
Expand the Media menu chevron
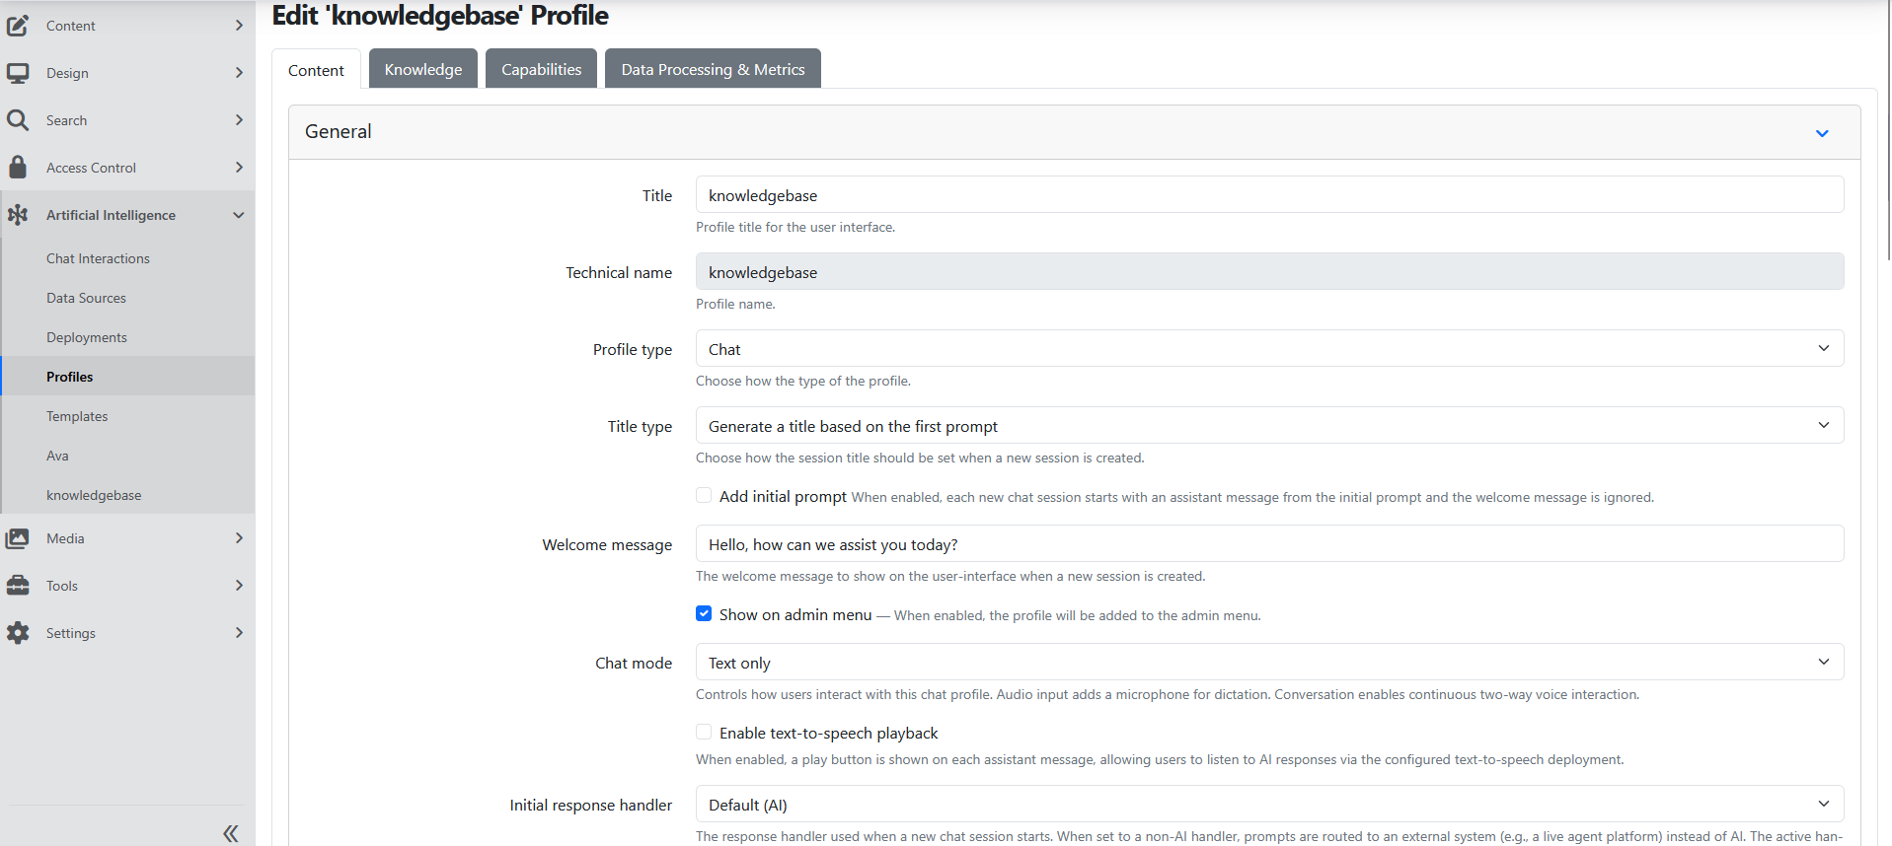239,538
